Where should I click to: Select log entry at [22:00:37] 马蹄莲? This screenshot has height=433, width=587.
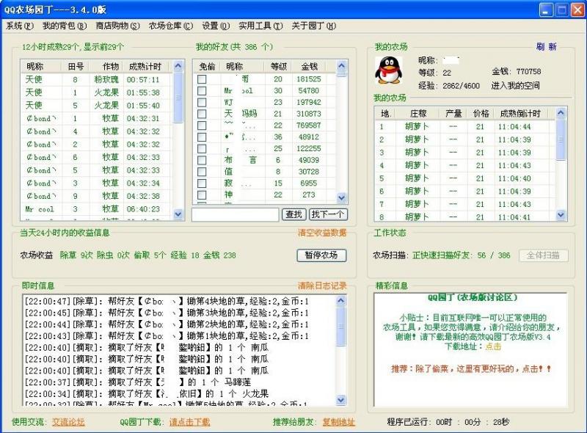(137, 382)
